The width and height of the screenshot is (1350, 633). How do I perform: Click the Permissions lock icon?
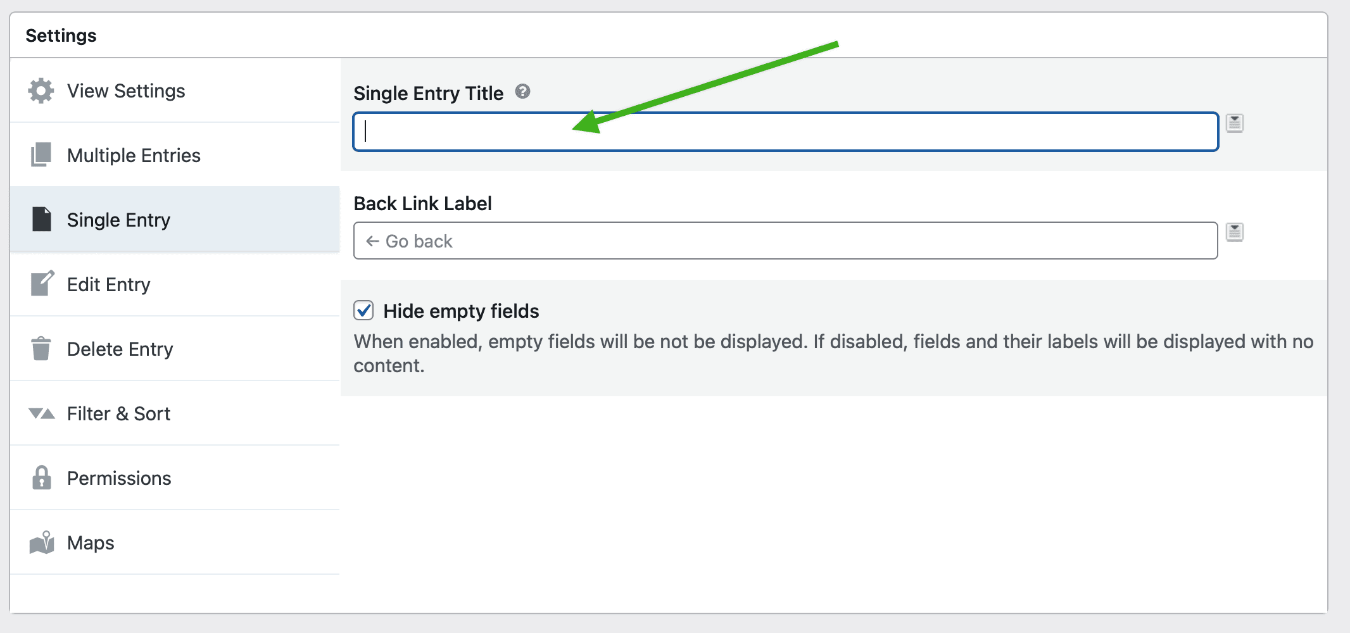pyautogui.click(x=42, y=478)
